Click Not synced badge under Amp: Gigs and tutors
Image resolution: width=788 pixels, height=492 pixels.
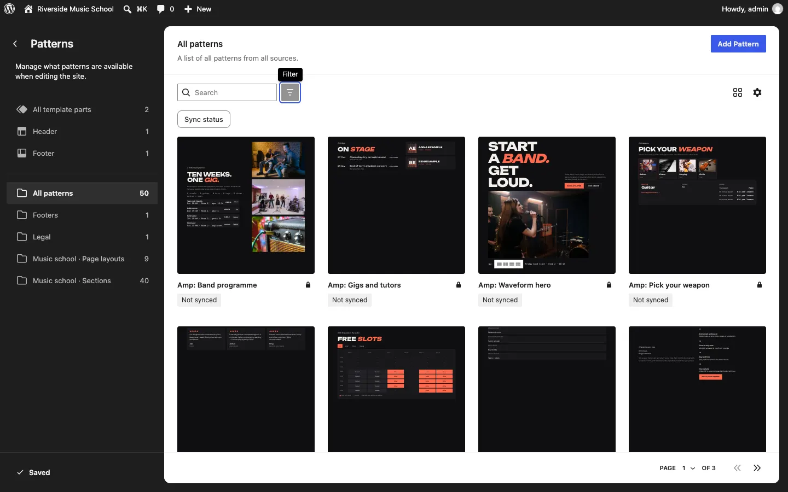(x=350, y=300)
